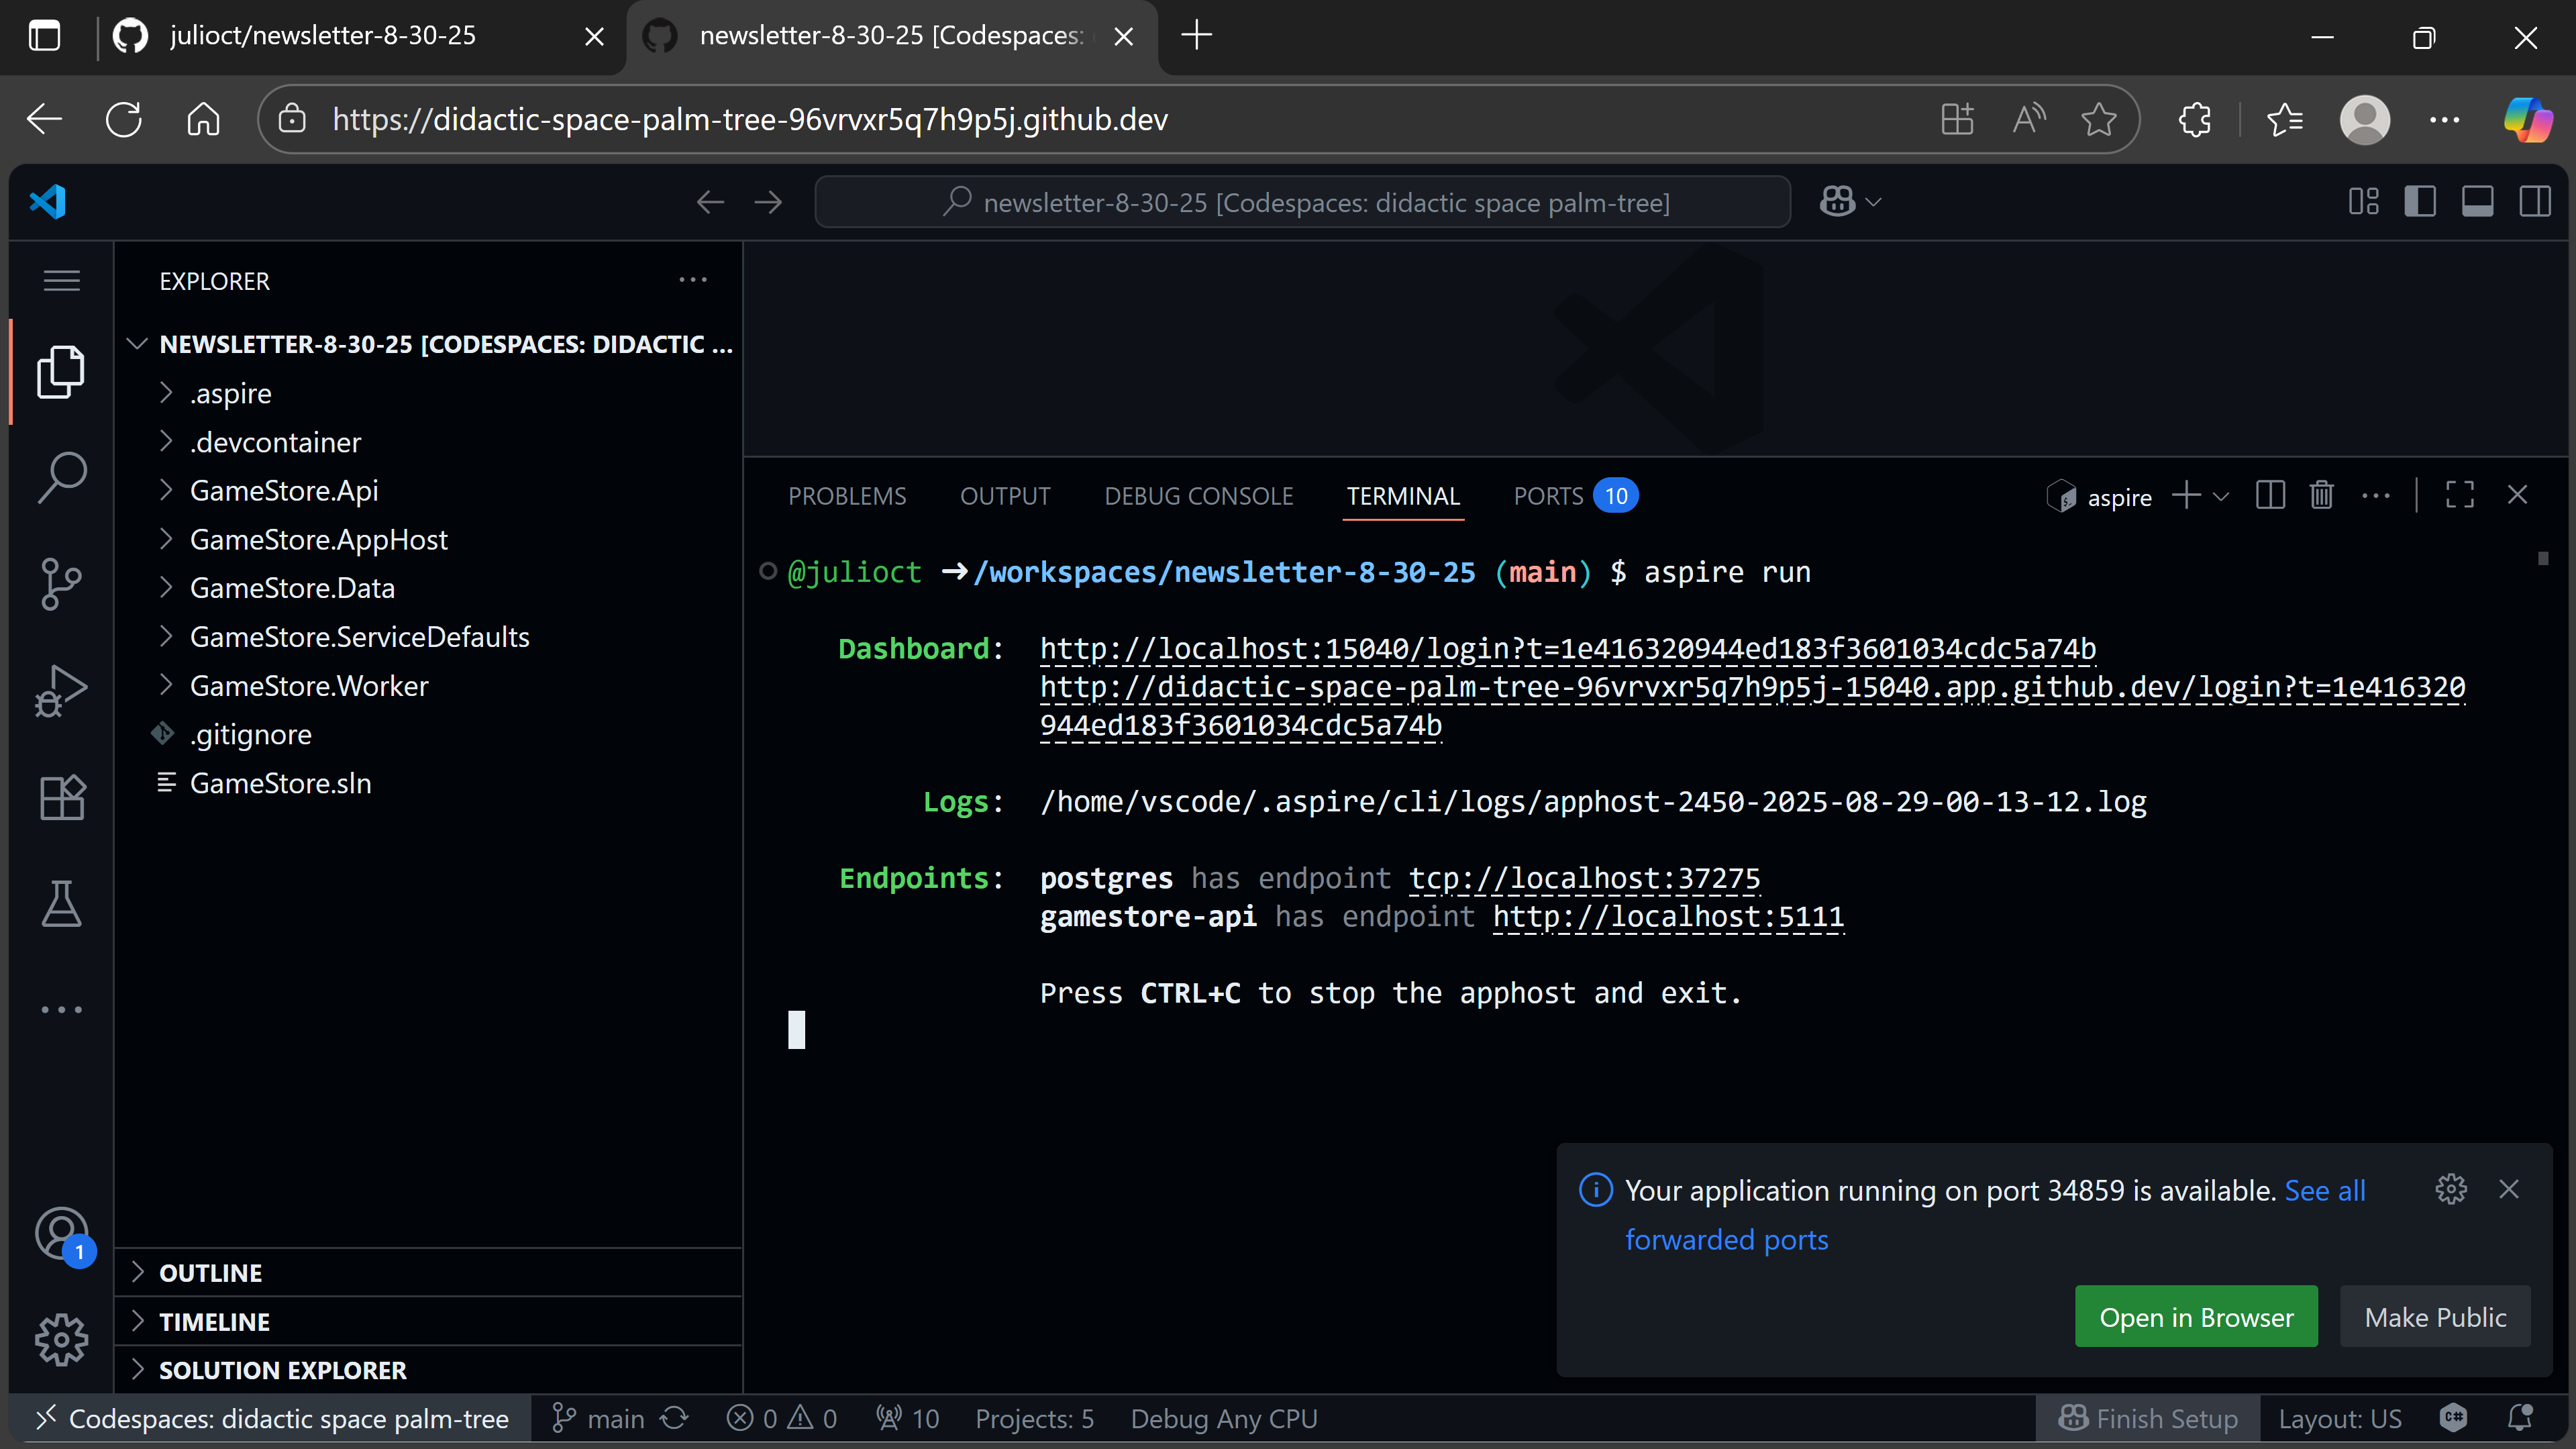Click Projects: 5 status entry
This screenshot has width=2576, height=1449.
(1034, 1418)
